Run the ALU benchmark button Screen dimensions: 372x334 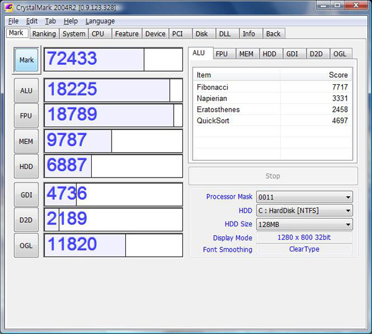point(26,90)
